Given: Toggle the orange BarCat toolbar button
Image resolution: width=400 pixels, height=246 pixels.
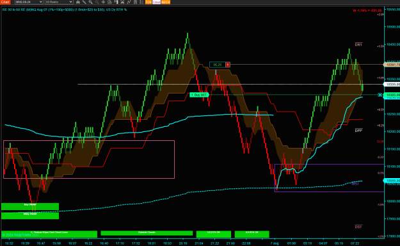Looking at the screenshot, I should (166, 2).
